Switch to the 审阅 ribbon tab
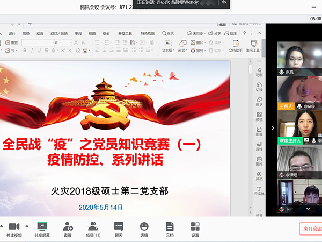Screen dimensions: 322x242 (x=78, y=33)
